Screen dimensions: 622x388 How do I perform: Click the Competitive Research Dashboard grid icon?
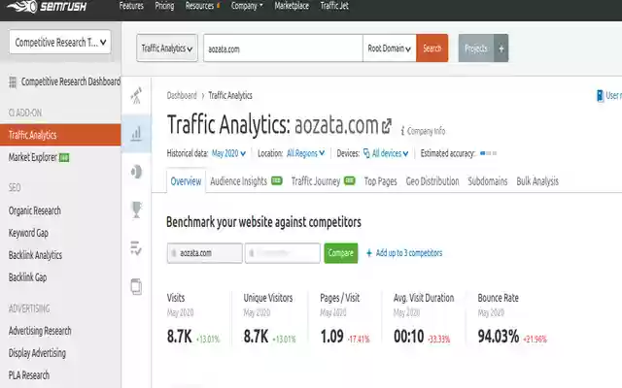(13, 81)
